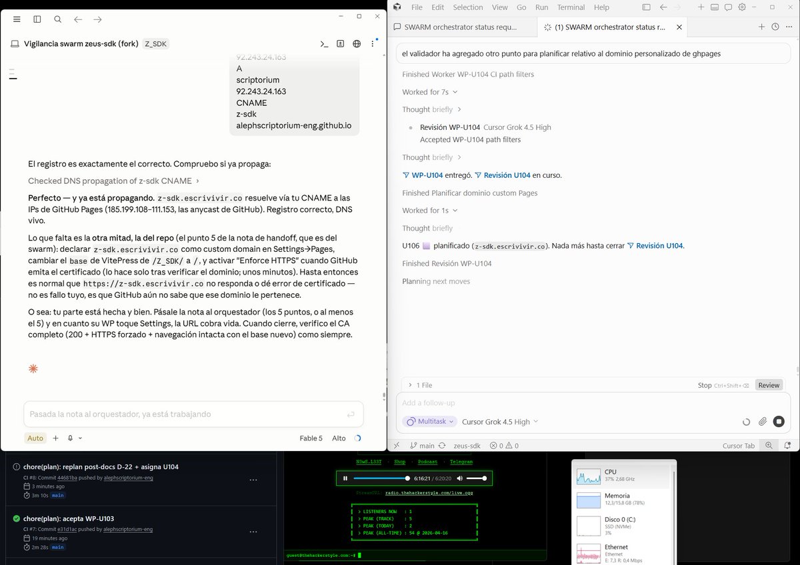Open the WP-U104 link in 'WP-U104 entregó'
800x565 pixels.
(x=427, y=175)
